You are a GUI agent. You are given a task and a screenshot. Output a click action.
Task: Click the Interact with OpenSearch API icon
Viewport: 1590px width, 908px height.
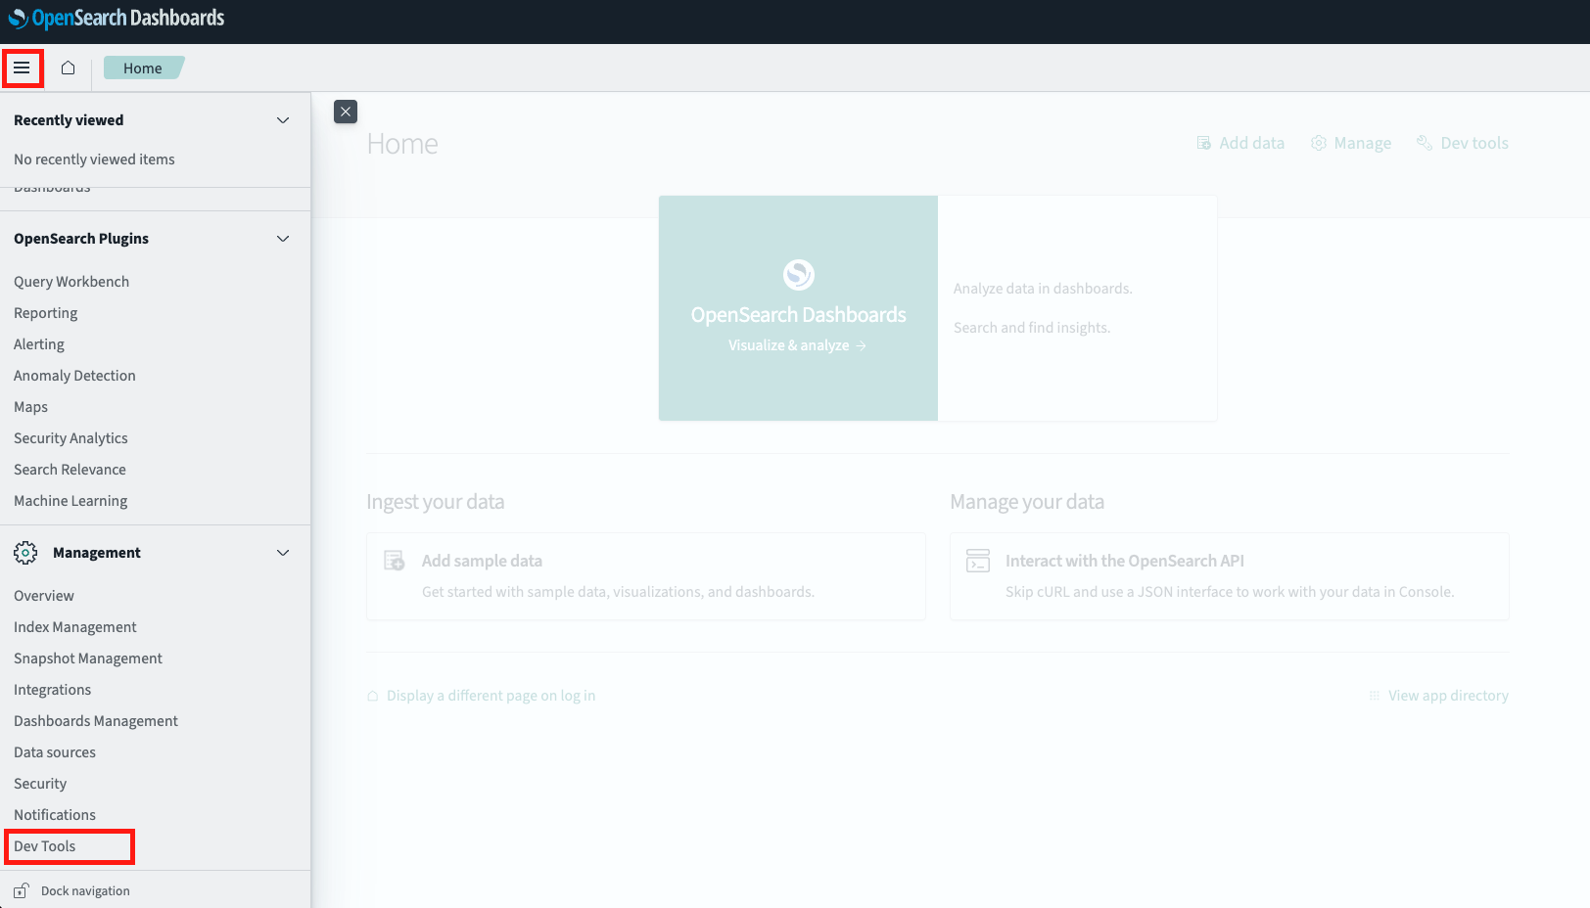point(977,561)
